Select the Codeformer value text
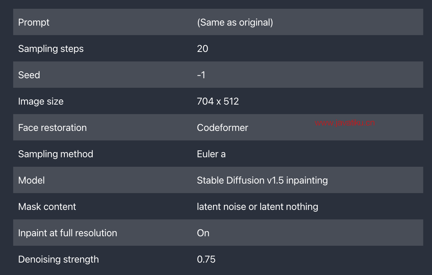 [x=222, y=128]
